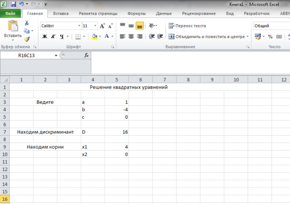The height and width of the screenshot is (204, 290).
Task: Open the merge and center dropdown arrow
Action: (x=248, y=37)
